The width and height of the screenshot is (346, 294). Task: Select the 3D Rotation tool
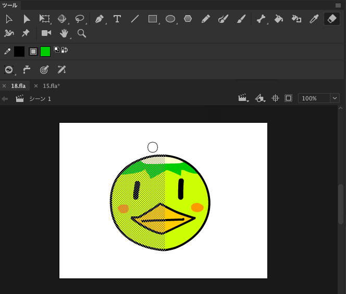[x=62, y=19]
